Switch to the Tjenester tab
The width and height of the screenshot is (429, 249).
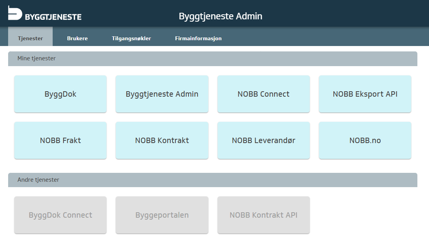tap(30, 38)
